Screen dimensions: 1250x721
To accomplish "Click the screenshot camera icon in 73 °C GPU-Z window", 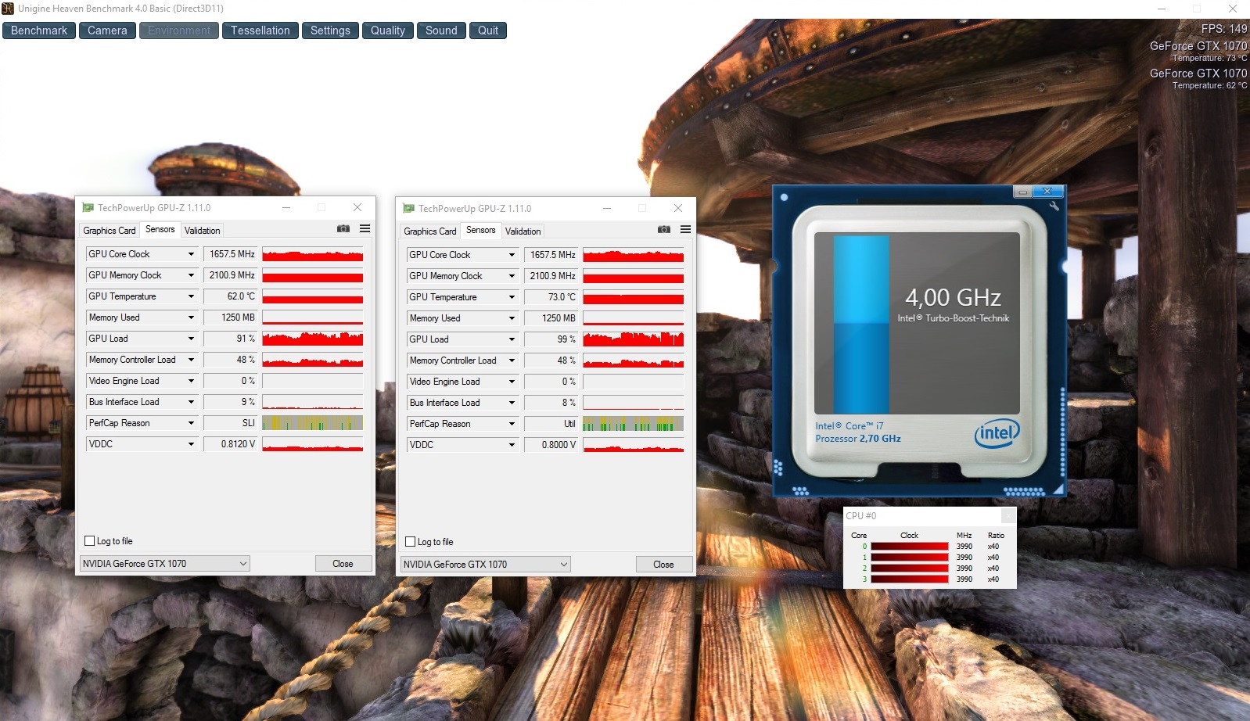I will point(664,230).
